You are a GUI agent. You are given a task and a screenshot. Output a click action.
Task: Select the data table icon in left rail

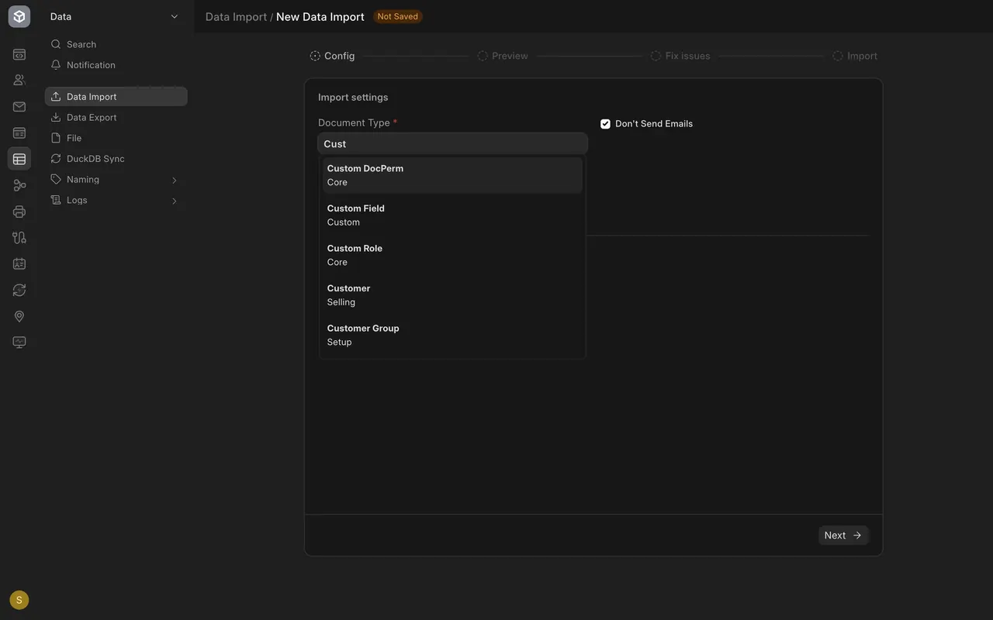[19, 159]
